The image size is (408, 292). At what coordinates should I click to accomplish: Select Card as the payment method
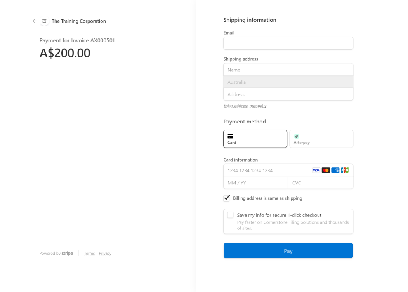click(255, 139)
